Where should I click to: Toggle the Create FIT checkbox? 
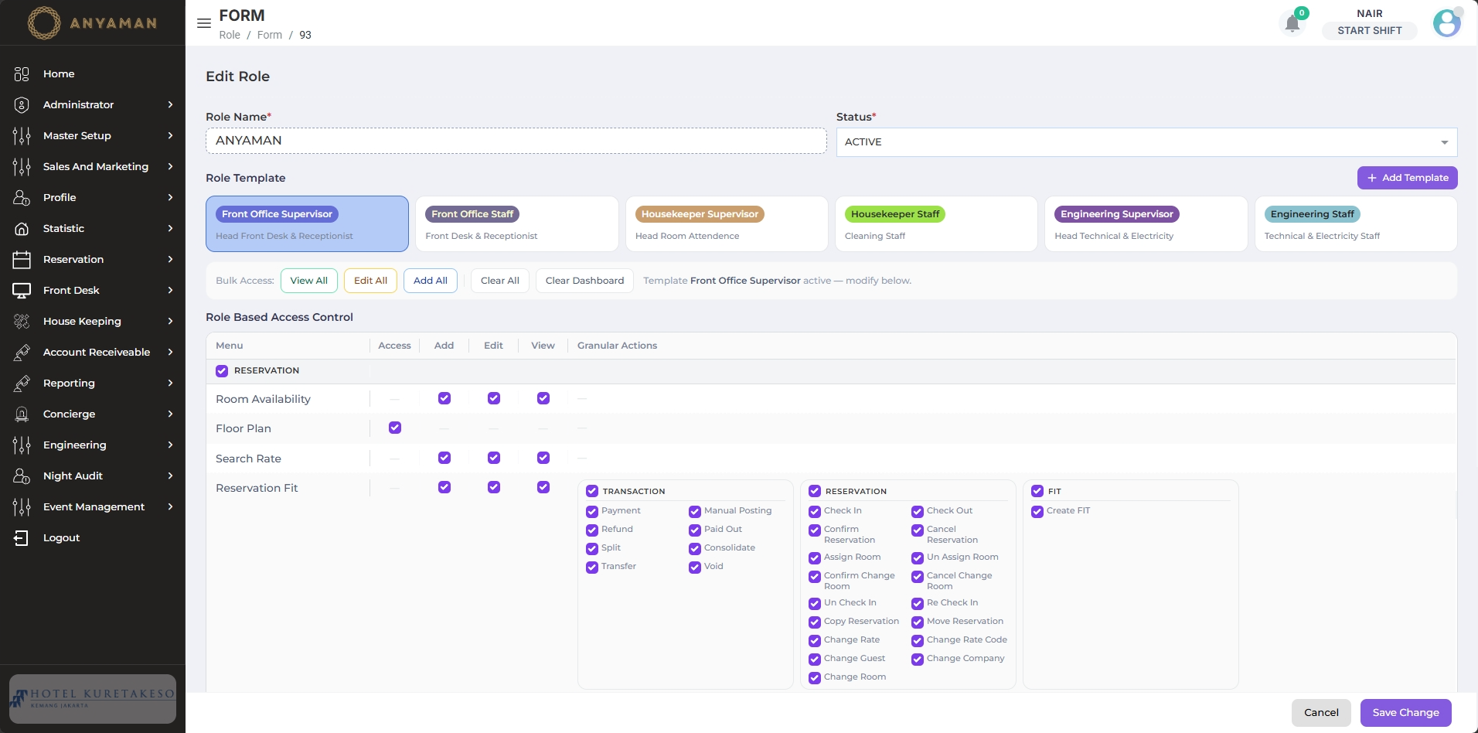point(1037,512)
